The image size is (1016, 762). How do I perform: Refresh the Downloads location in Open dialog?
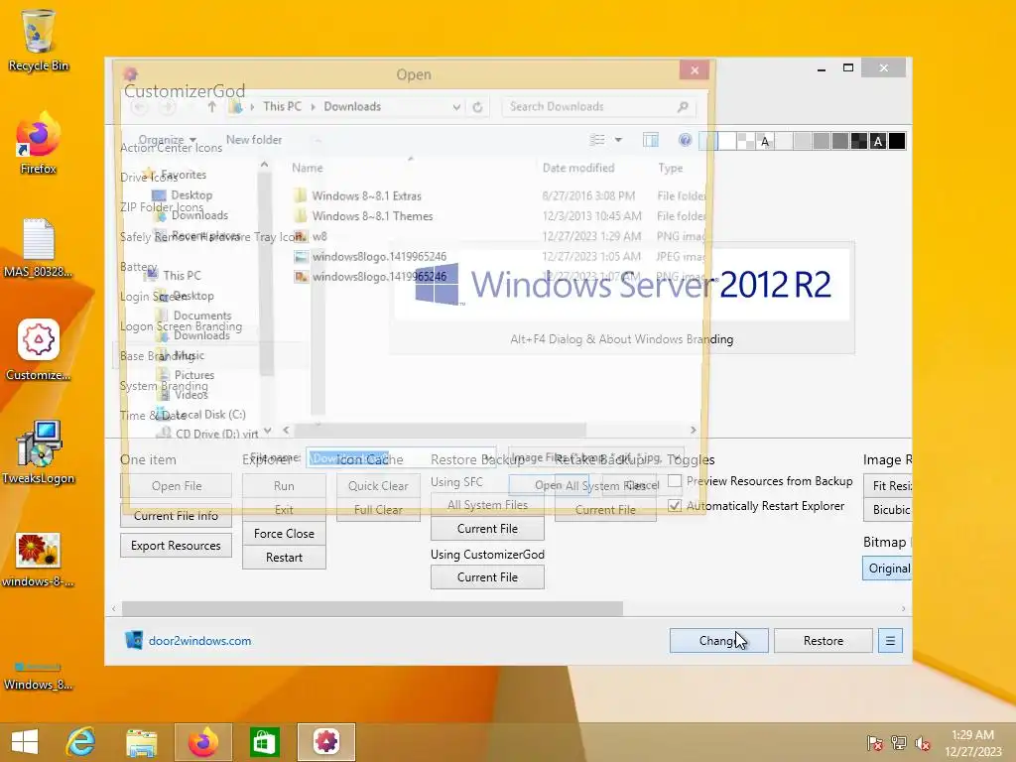(x=477, y=107)
